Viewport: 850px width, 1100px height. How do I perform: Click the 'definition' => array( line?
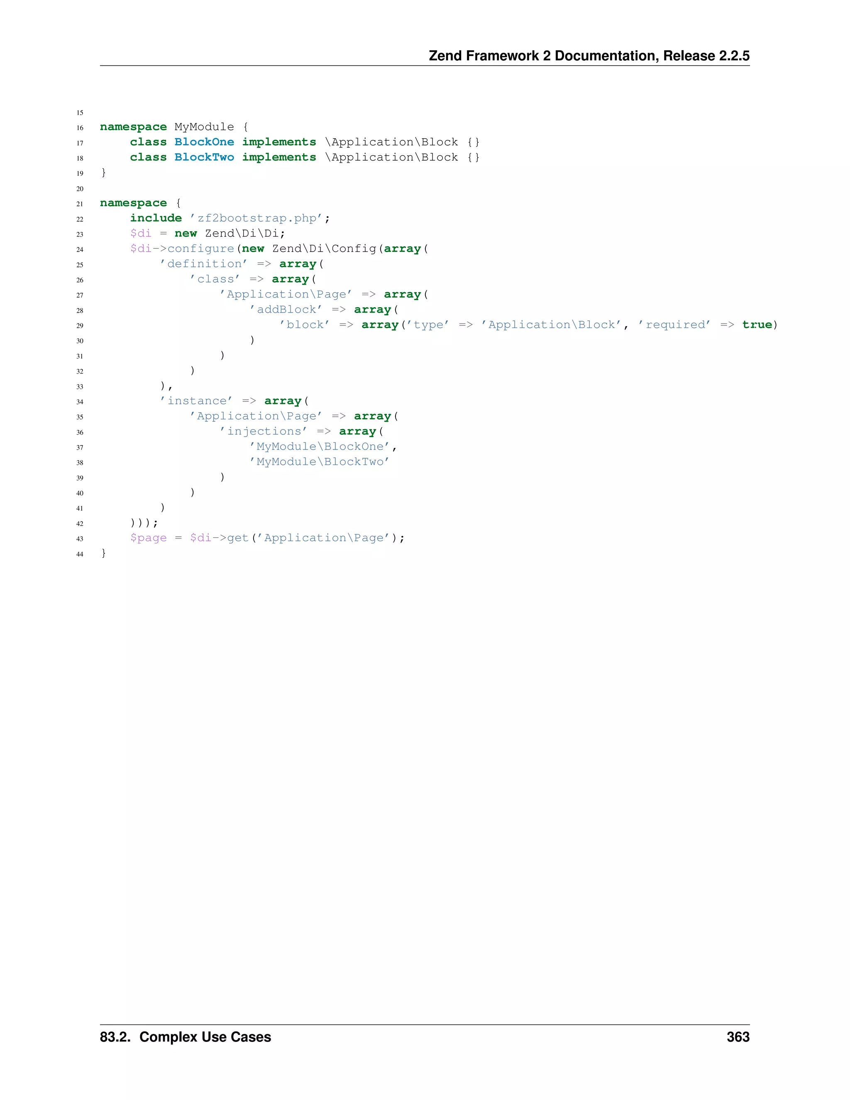pyautogui.click(x=242, y=264)
